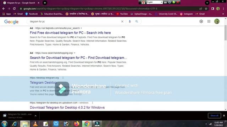Open Find Free download telegram ad
The height and width of the screenshot is (127, 227).
[70, 33]
